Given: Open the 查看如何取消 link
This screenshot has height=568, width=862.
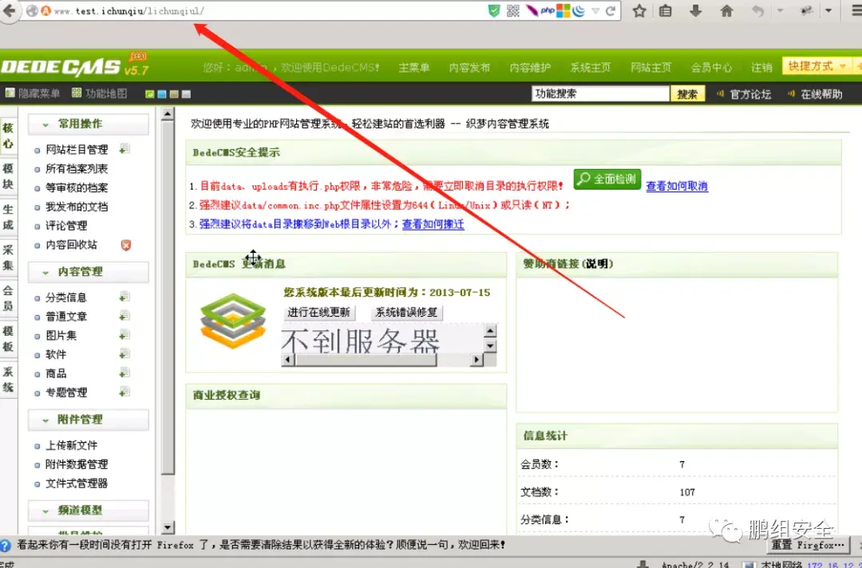Looking at the screenshot, I should 677,186.
